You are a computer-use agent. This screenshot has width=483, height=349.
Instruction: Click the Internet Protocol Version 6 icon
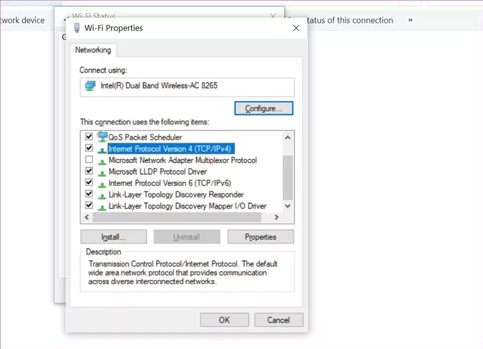click(x=102, y=185)
